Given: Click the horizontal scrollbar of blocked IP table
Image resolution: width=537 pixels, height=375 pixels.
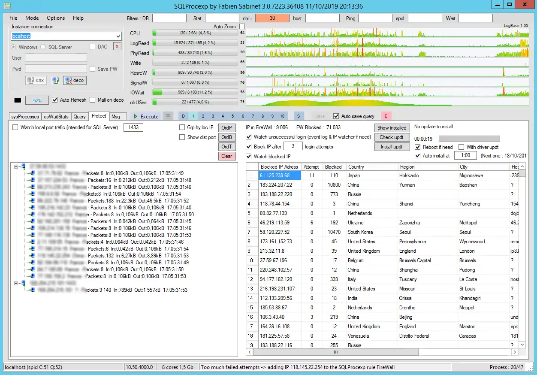Looking at the screenshot, I should click(382, 352).
